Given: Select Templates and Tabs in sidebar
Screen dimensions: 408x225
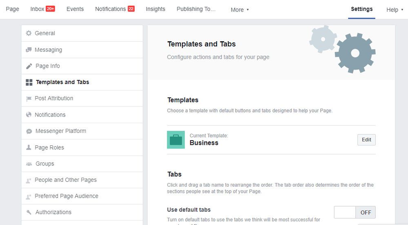Looking at the screenshot, I should click(82, 82).
